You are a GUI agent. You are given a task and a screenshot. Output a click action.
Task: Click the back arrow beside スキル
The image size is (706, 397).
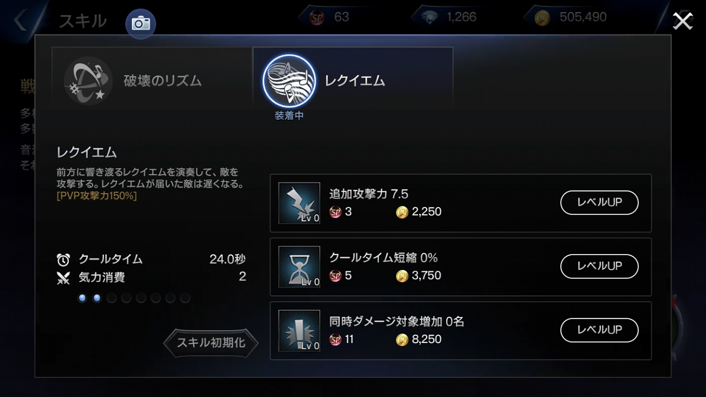click(x=20, y=21)
